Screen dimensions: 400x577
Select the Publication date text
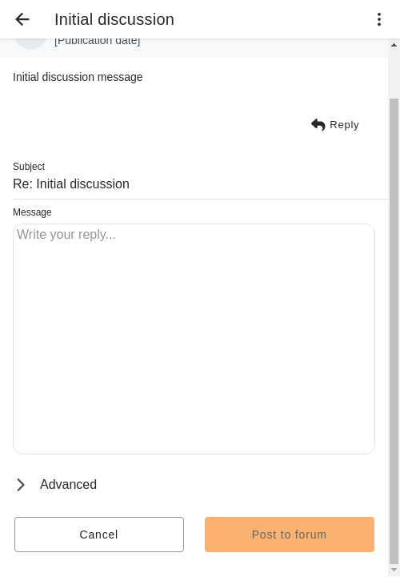point(98,41)
